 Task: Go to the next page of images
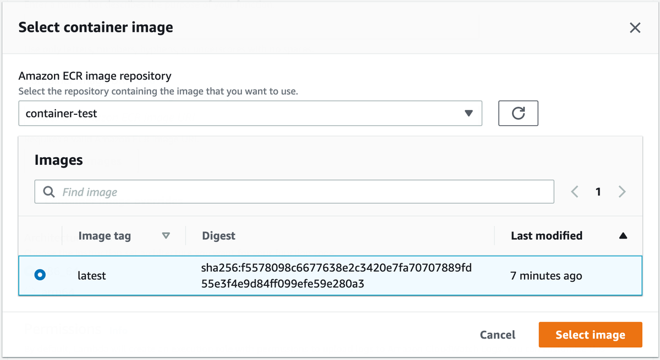tap(621, 191)
